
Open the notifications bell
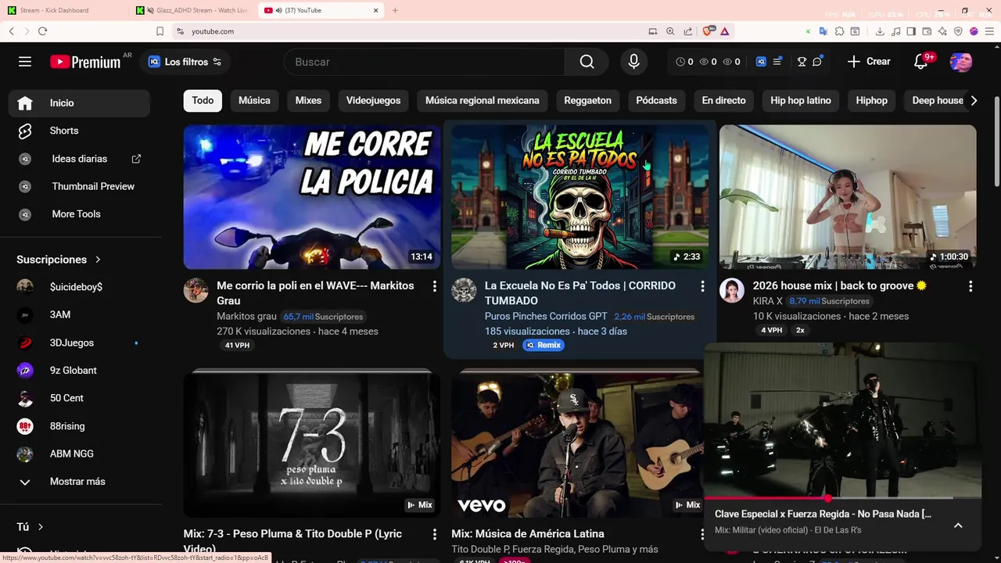(x=921, y=62)
